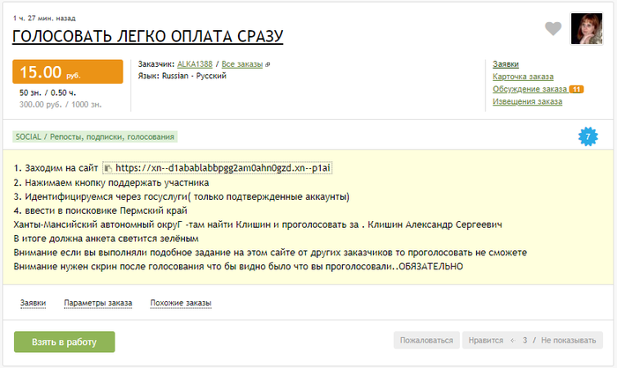Open the customer's avatar photo
The image size is (617, 368).
[587, 29]
